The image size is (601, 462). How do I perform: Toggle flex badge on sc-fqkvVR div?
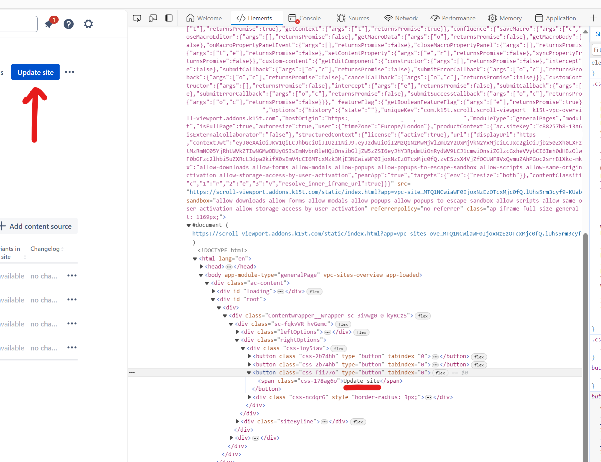point(343,324)
